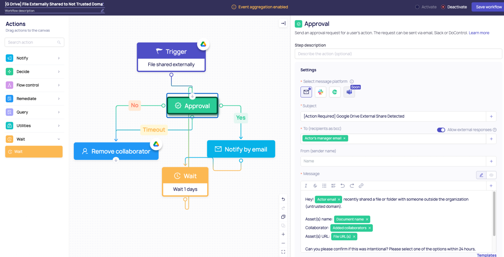This screenshot has width=504, height=257.
Task: Select the Activate radio button
Action: pos(417,7)
